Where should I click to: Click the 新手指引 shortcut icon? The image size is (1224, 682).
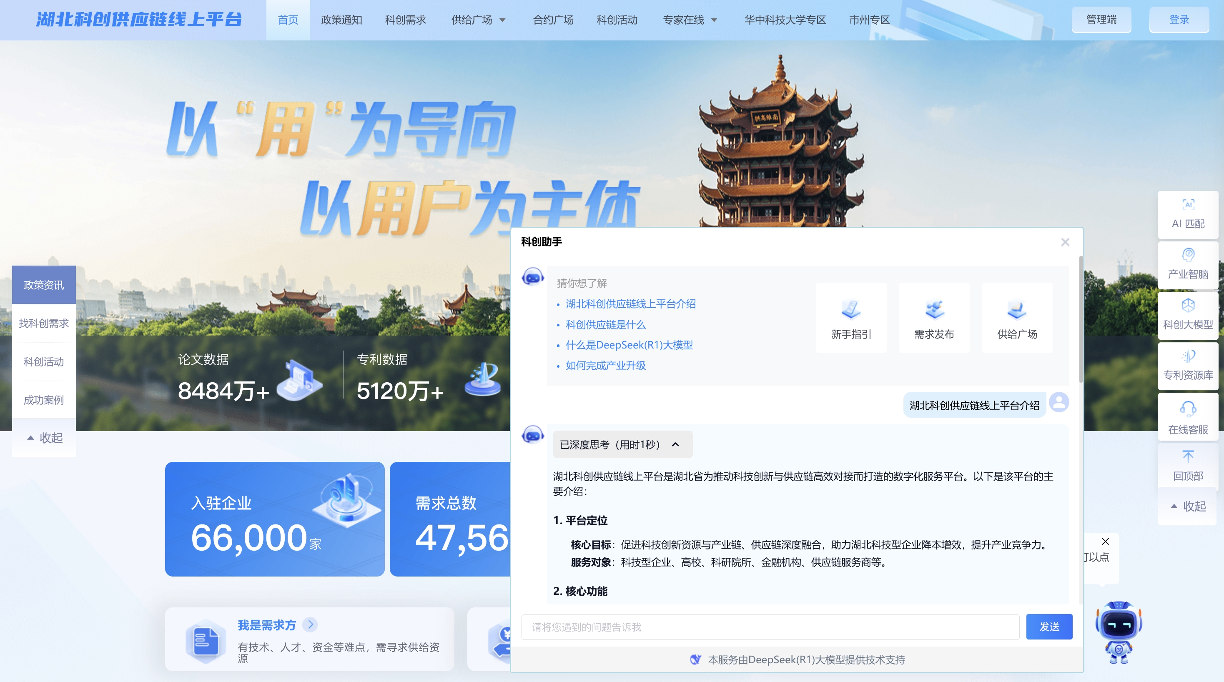click(850, 310)
